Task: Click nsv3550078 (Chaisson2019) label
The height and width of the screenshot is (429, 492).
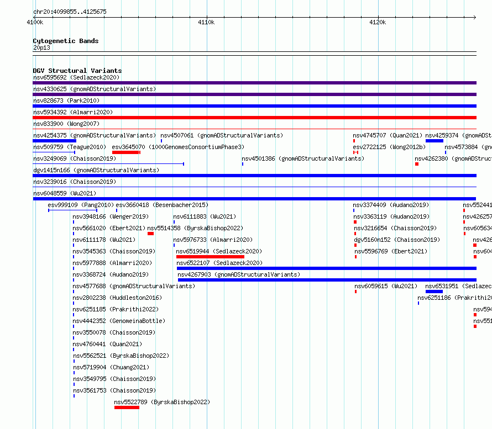Action: pyautogui.click(x=114, y=332)
